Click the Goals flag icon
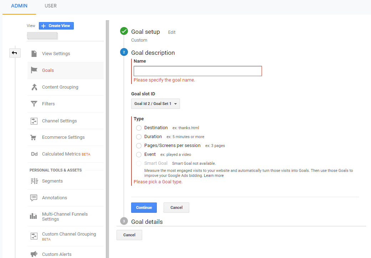The width and height of the screenshot is (371, 258). 34,70
